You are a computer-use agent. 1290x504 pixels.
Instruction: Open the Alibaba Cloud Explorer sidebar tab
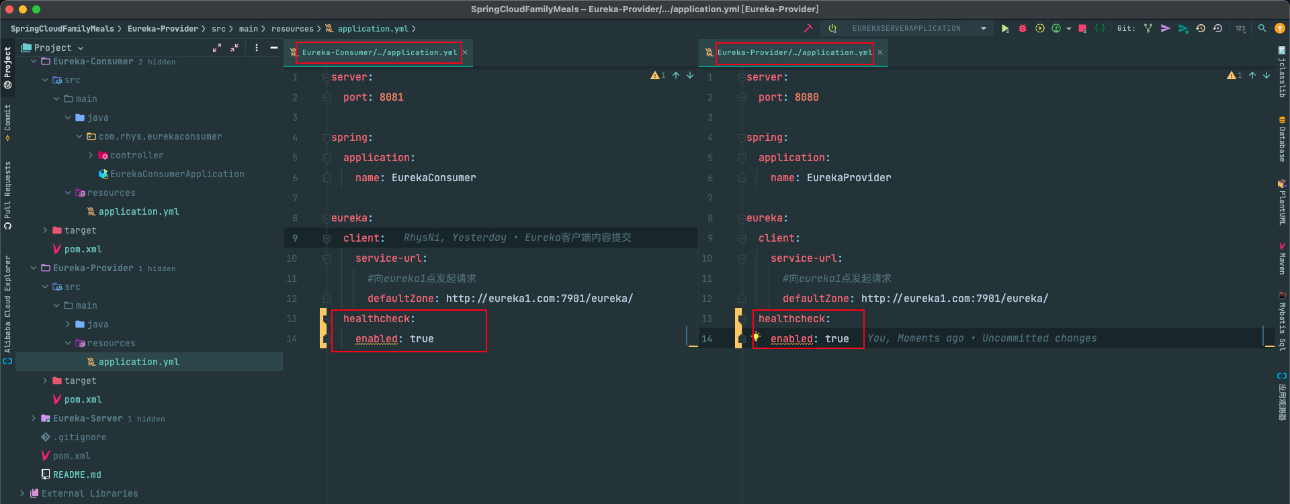7,309
